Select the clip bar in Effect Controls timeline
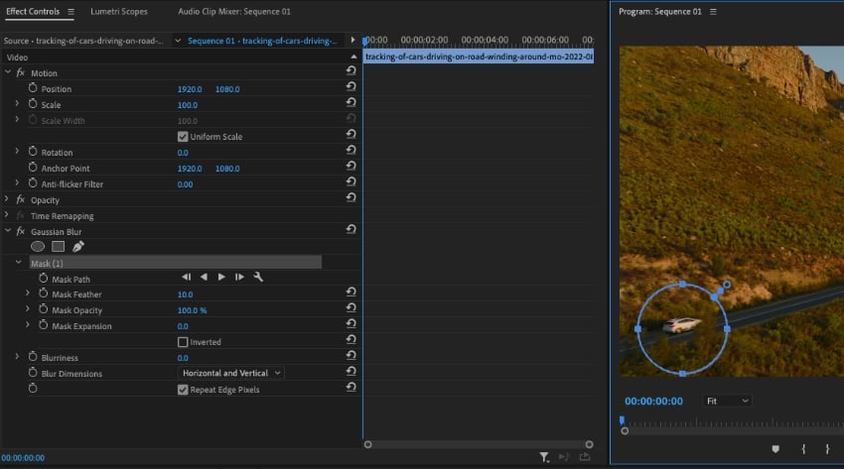 tap(479, 57)
